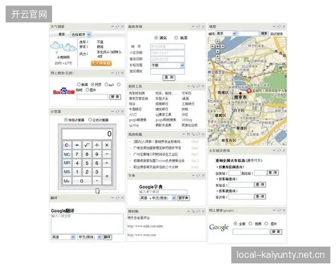Click the 入住日期 date field

tap(167, 53)
